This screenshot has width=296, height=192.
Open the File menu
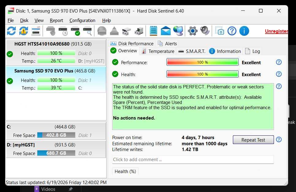(10, 20)
